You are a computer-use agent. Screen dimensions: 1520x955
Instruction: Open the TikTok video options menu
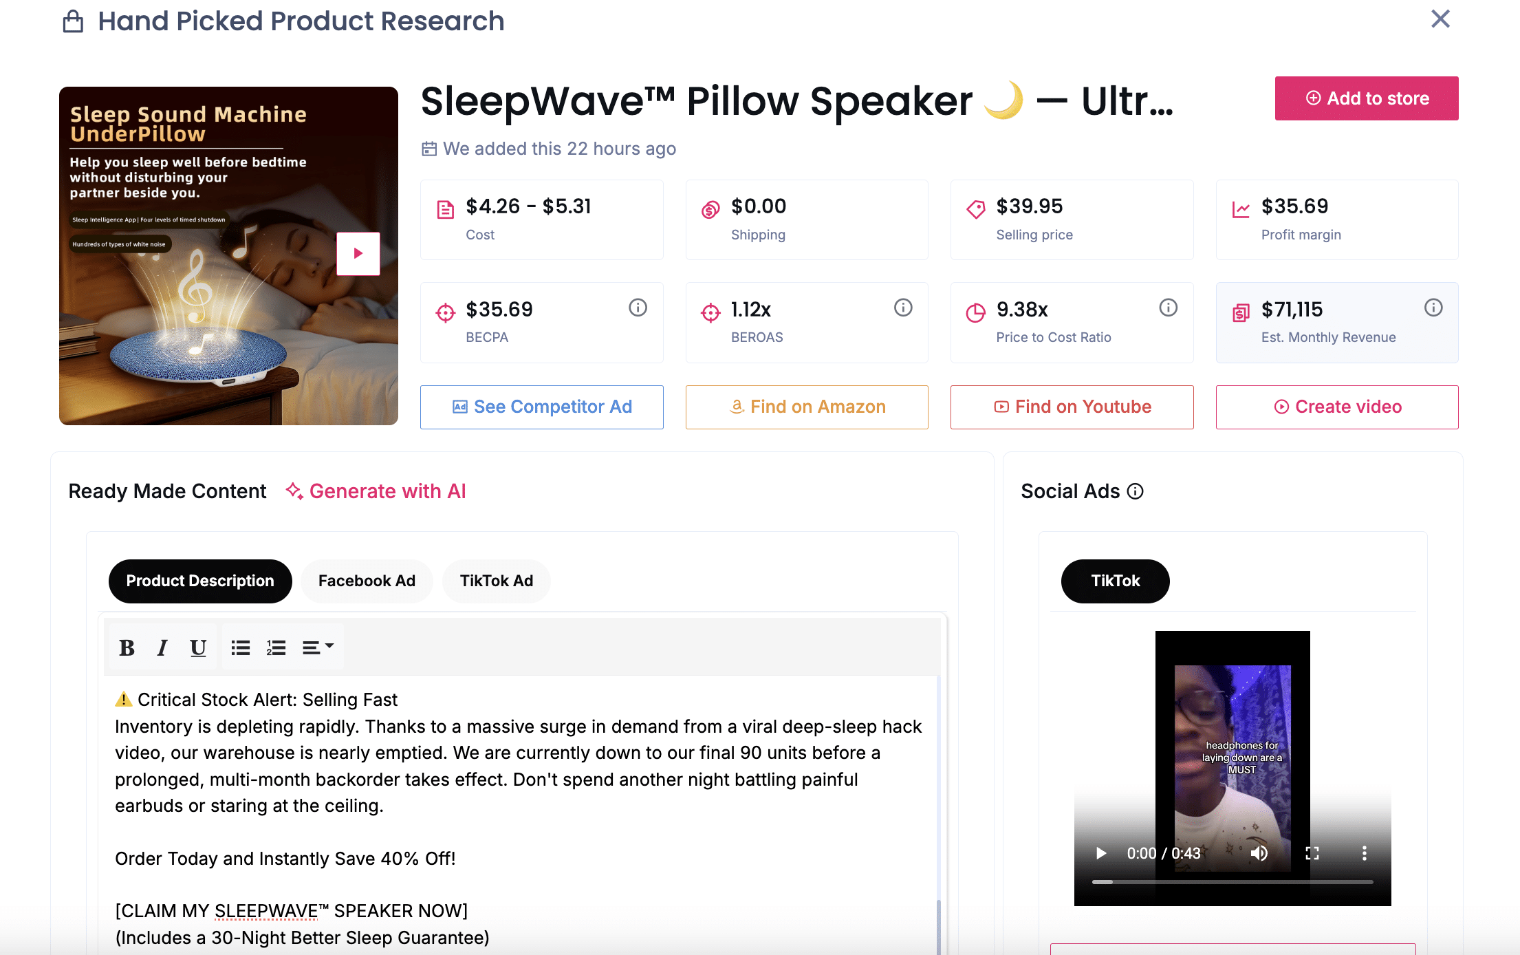point(1365,853)
